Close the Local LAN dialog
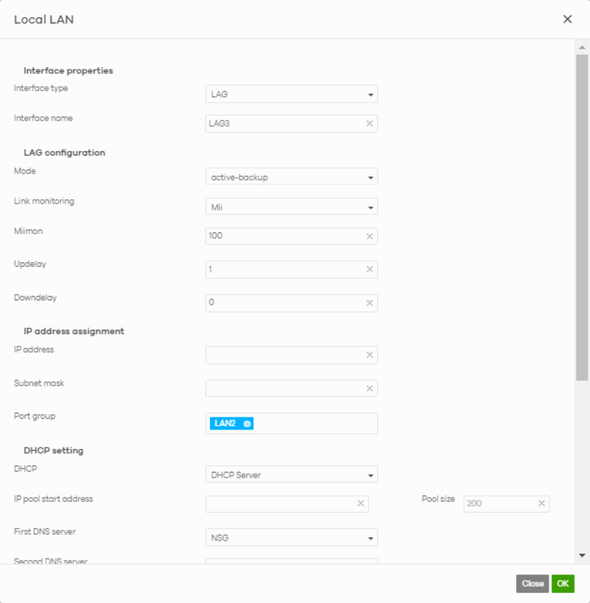The width and height of the screenshot is (590, 603). (567, 19)
